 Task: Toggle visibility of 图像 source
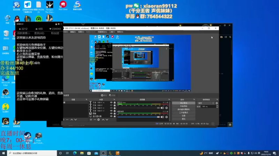(111, 113)
